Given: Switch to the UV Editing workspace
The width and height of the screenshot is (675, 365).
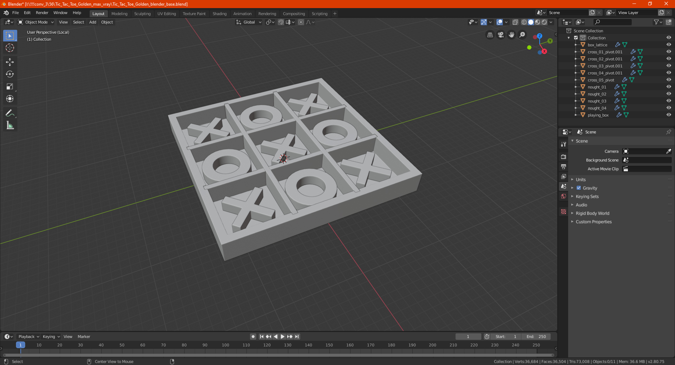Looking at the screenshot, I should click(167, 14).
